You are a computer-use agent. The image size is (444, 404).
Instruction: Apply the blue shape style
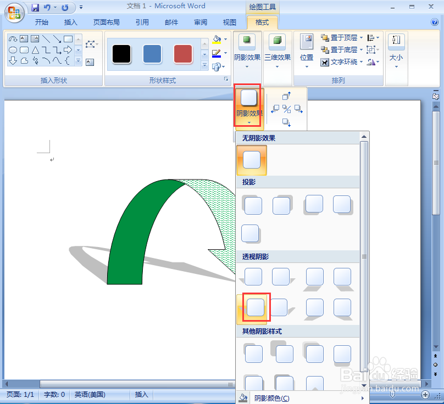tap(152, 54)
